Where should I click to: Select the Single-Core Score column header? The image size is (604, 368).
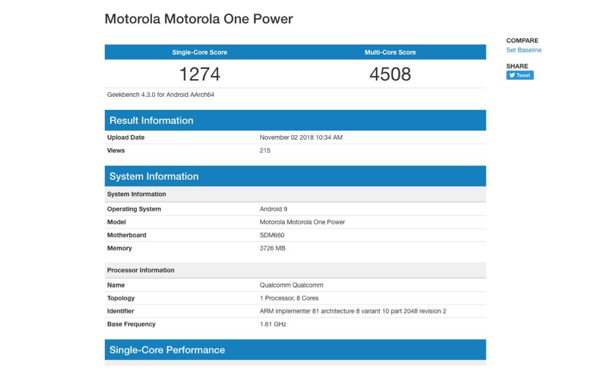coord(199,52)
